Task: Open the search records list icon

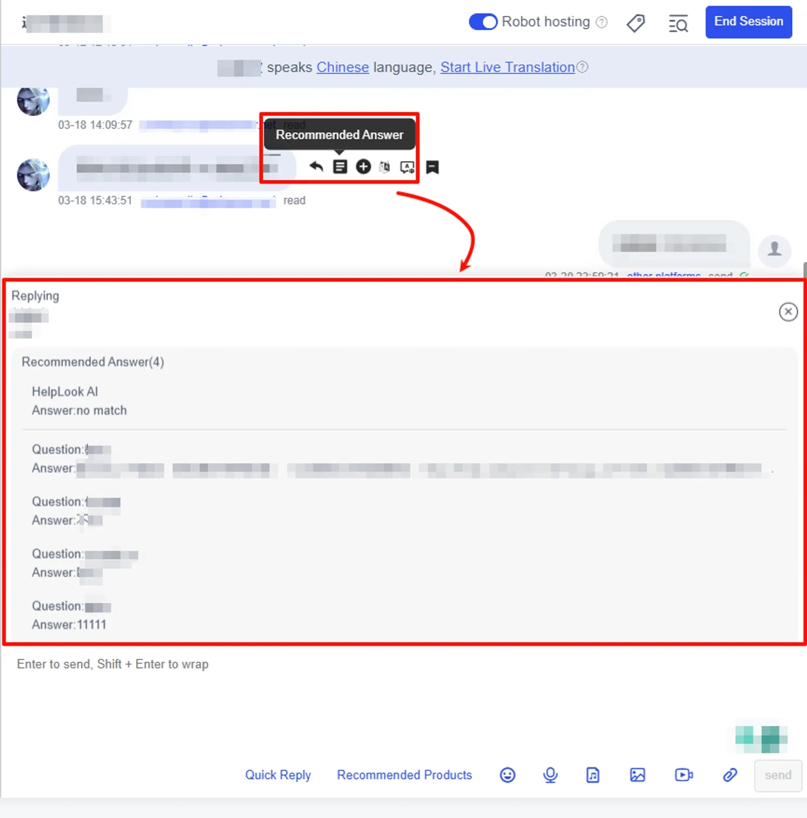Action: coord(678,24)
